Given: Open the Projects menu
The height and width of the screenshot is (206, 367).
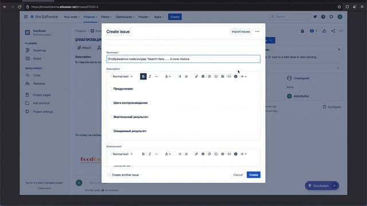Looking at the screenshot, I should [90, 17].
